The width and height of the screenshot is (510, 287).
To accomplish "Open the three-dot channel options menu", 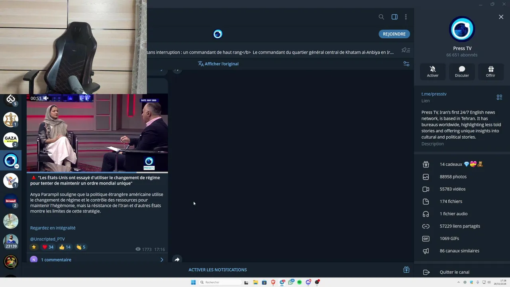I will pyautogui.click(x=406, y=17).
